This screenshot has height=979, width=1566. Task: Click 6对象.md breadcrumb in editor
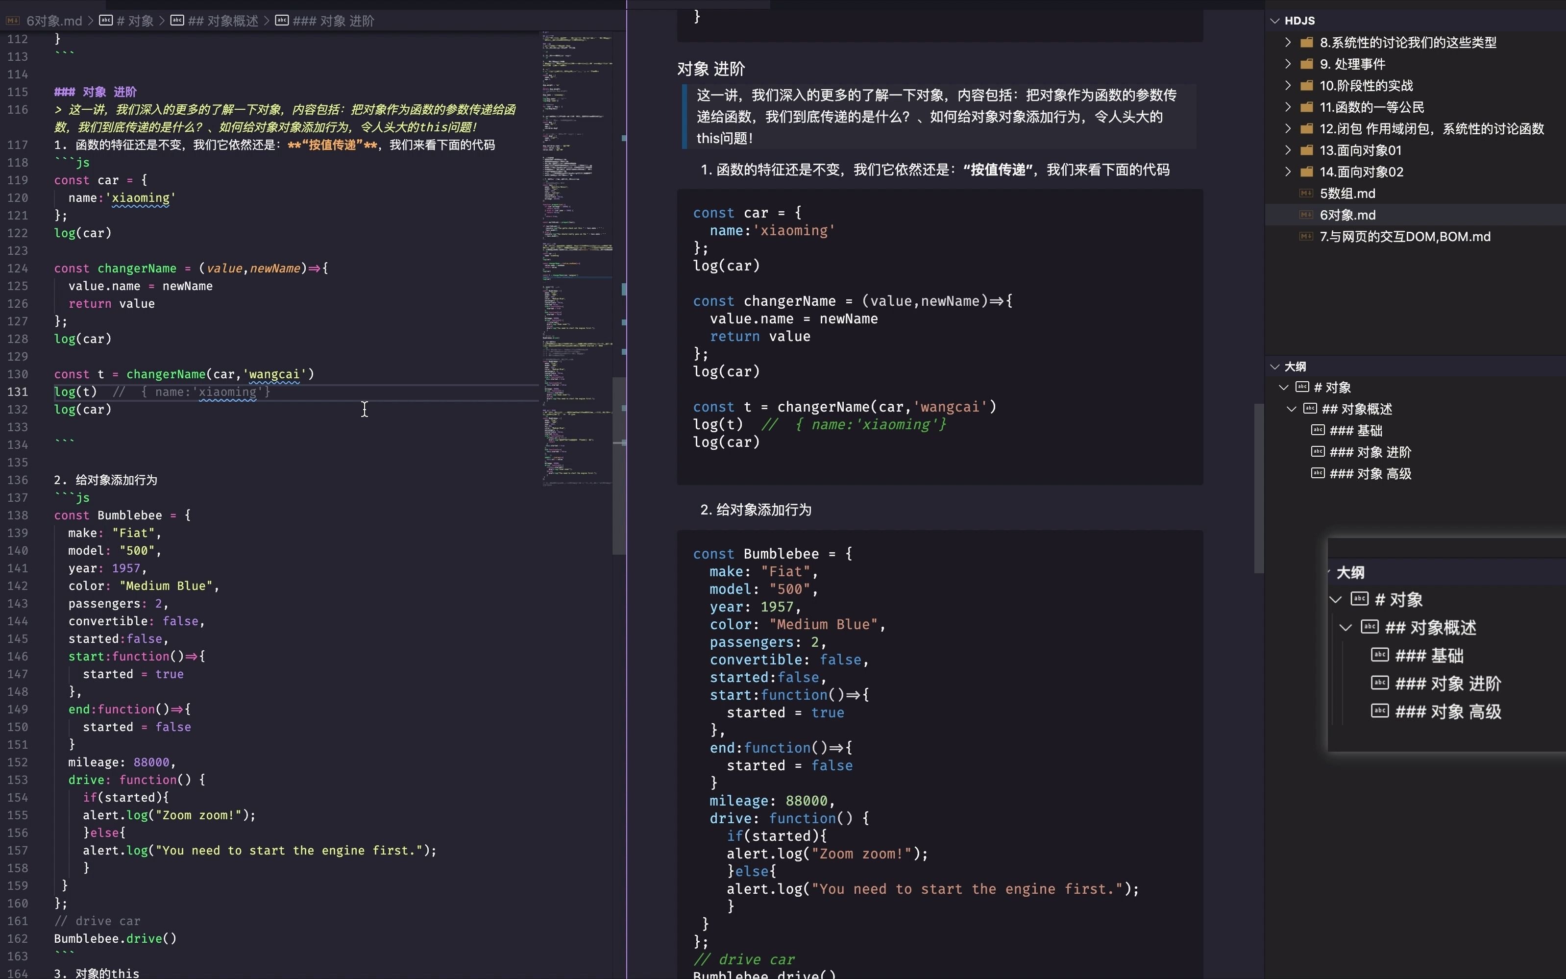(54, 21)
